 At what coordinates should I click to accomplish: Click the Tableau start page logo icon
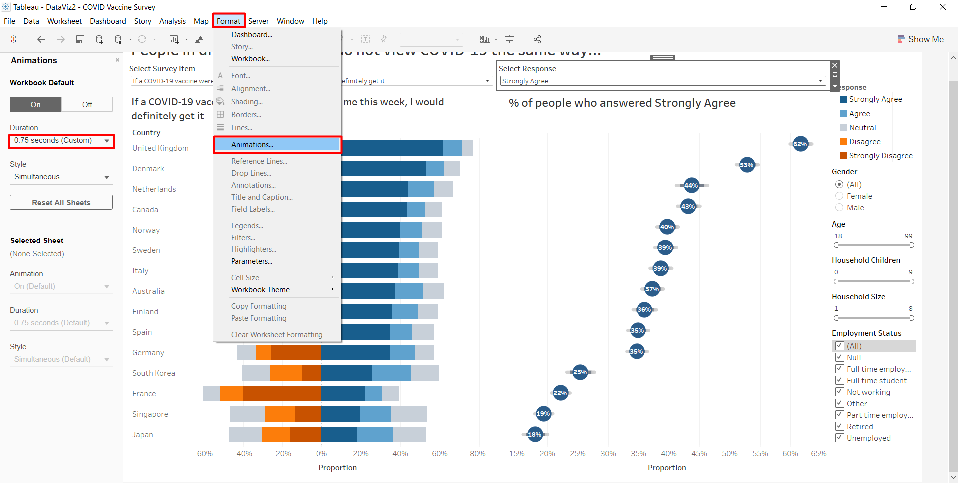[14, 39]
